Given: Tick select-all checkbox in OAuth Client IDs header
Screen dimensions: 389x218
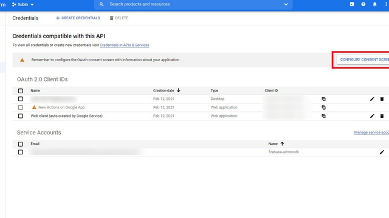Looking at the screenshot, I should point(20,91).
